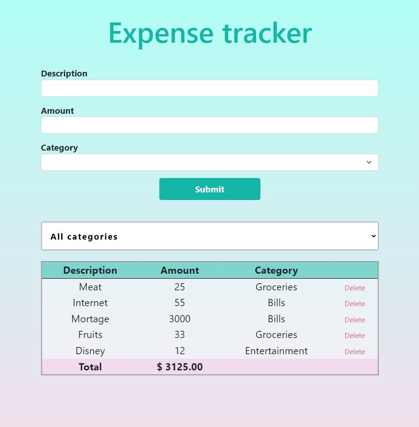This screenshot has height=427, width=419.
Task: Expand the All categories filter dropdown
Action: tap(209, 236)
